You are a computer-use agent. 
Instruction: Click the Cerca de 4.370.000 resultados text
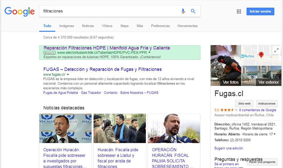[x=78, y=37]
